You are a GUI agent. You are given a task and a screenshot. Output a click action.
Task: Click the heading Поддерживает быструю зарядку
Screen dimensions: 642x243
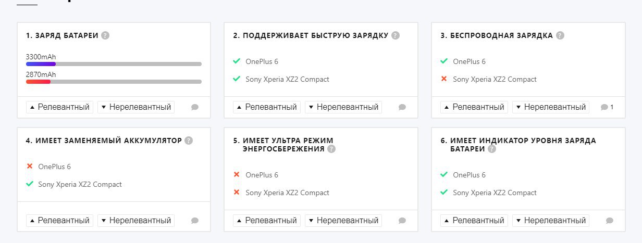(311, 35)
